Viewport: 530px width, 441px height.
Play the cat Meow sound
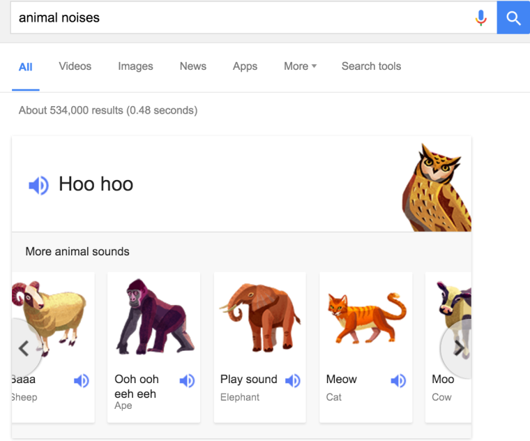click(x=398, y=380)
